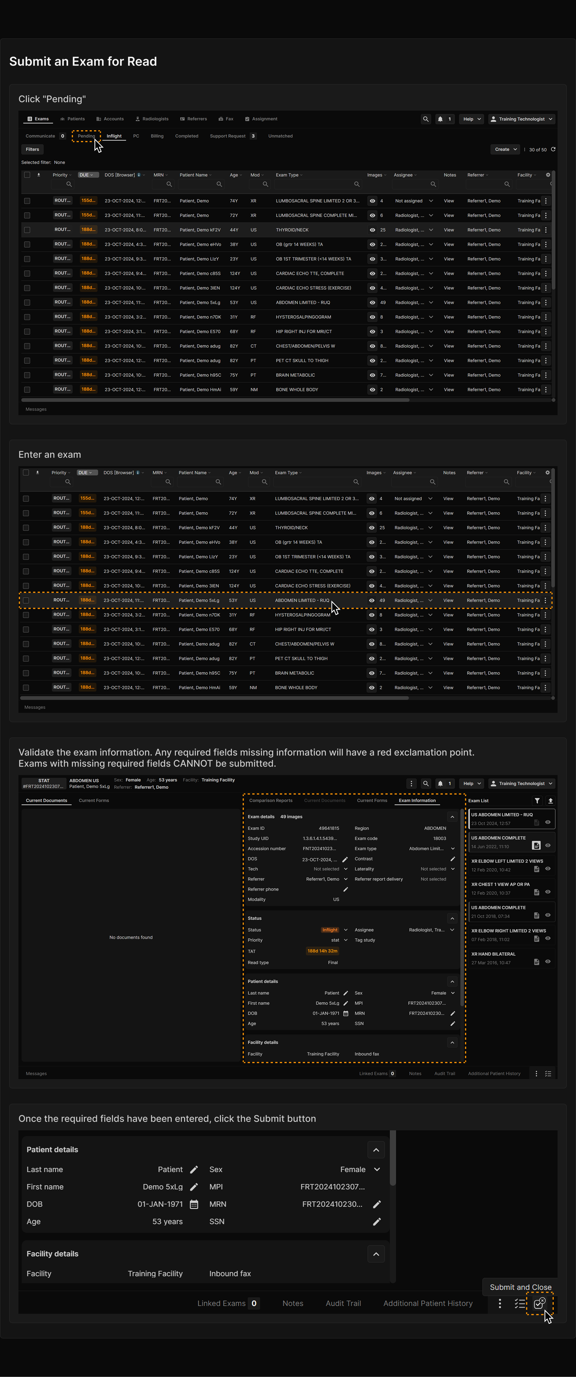576x1377 pixels.
Task: Collapse Facility details in the final Submit step
Action: 376,1254
